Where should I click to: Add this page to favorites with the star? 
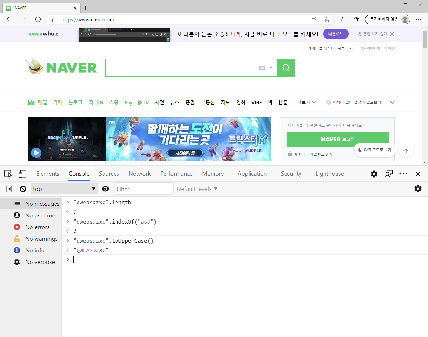327,19
